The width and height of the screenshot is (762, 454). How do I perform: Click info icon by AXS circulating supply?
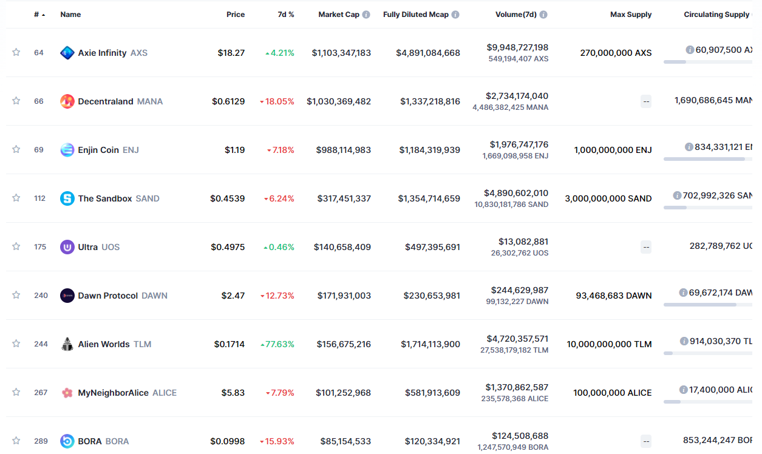(690, 50)
